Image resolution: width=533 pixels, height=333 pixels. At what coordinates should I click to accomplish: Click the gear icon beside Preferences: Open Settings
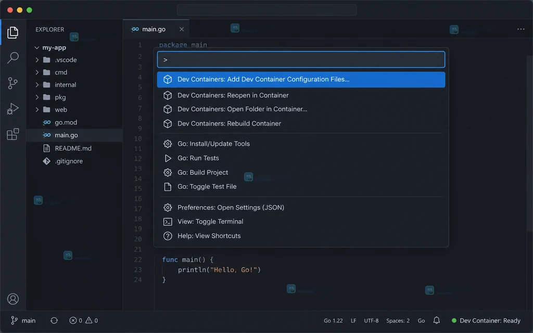click(168, 208)
